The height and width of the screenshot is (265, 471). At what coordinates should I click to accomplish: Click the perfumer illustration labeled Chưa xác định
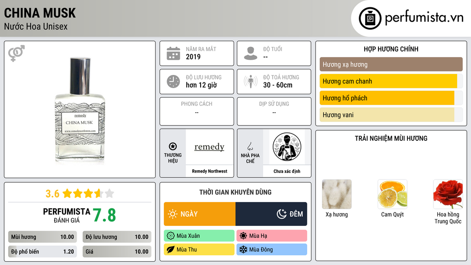coord(287,147)
